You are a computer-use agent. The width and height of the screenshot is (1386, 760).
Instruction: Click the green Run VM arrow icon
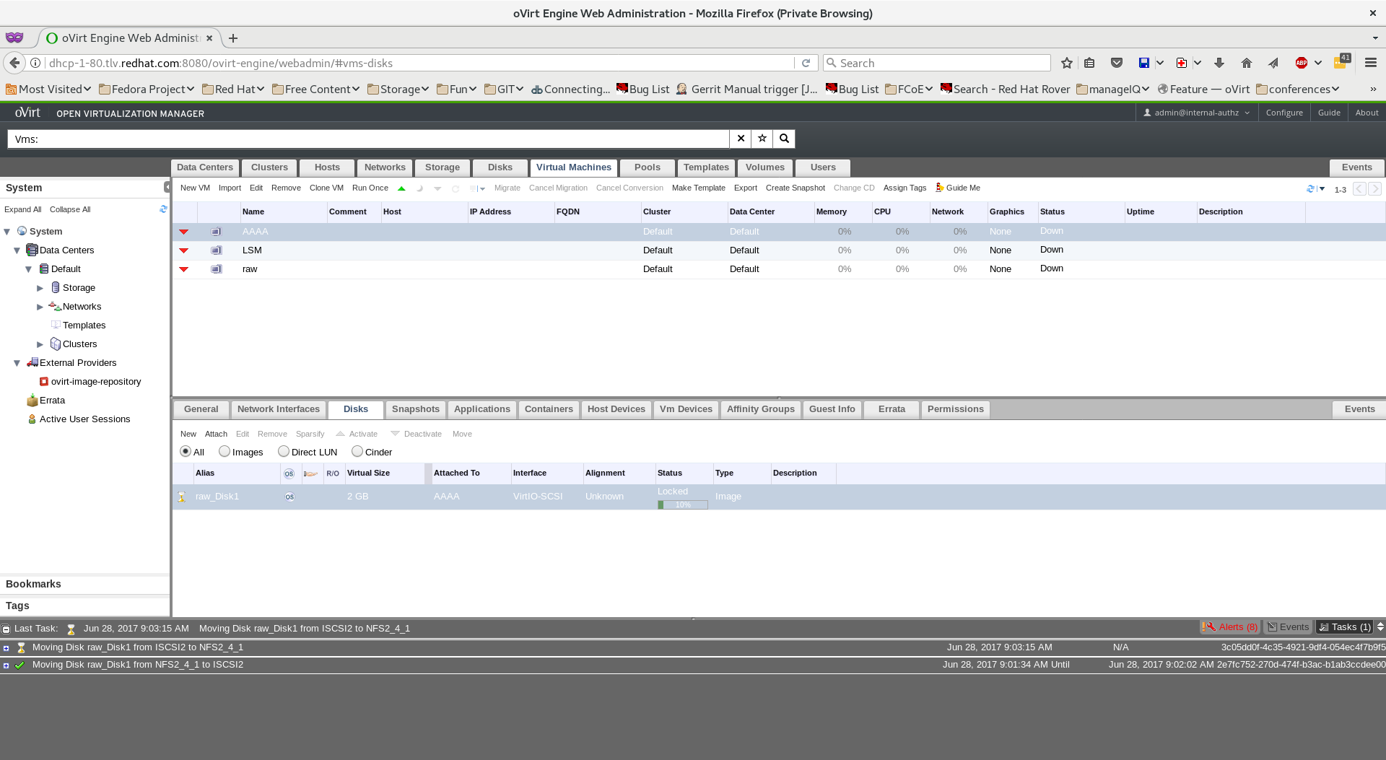pos(401,188)
